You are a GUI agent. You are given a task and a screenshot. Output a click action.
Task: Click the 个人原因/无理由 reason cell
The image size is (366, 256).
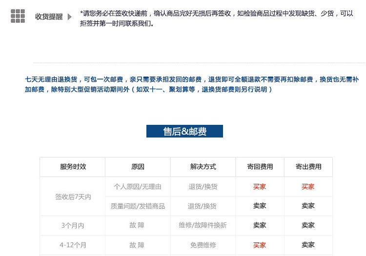[138, 187]
